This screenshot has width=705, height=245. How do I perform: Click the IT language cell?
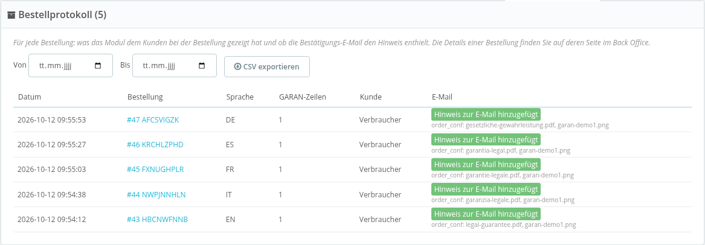(x=229, y=195)
